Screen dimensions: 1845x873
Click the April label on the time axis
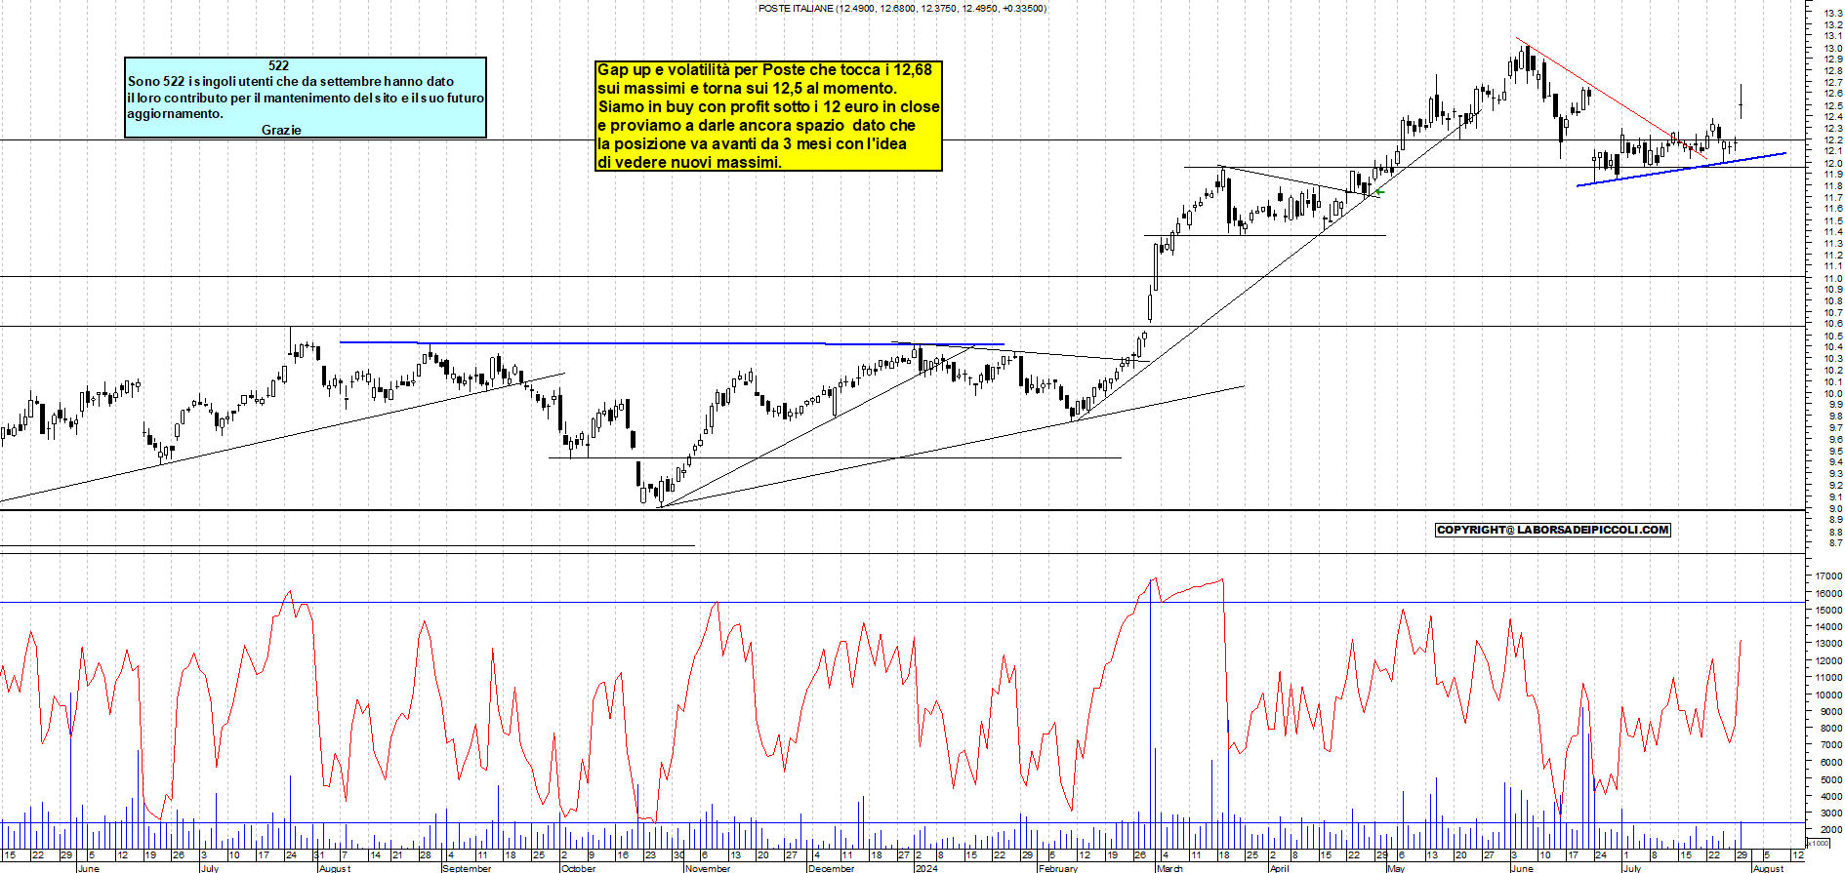coord(1280,868)
